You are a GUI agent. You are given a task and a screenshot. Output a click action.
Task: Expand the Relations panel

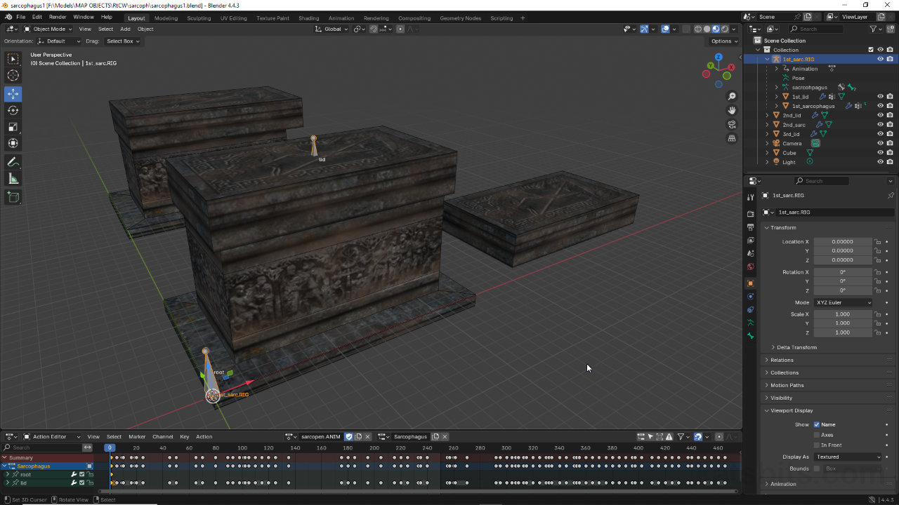(x=782, y=360)
